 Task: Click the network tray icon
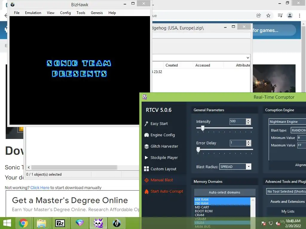[271, 223]
